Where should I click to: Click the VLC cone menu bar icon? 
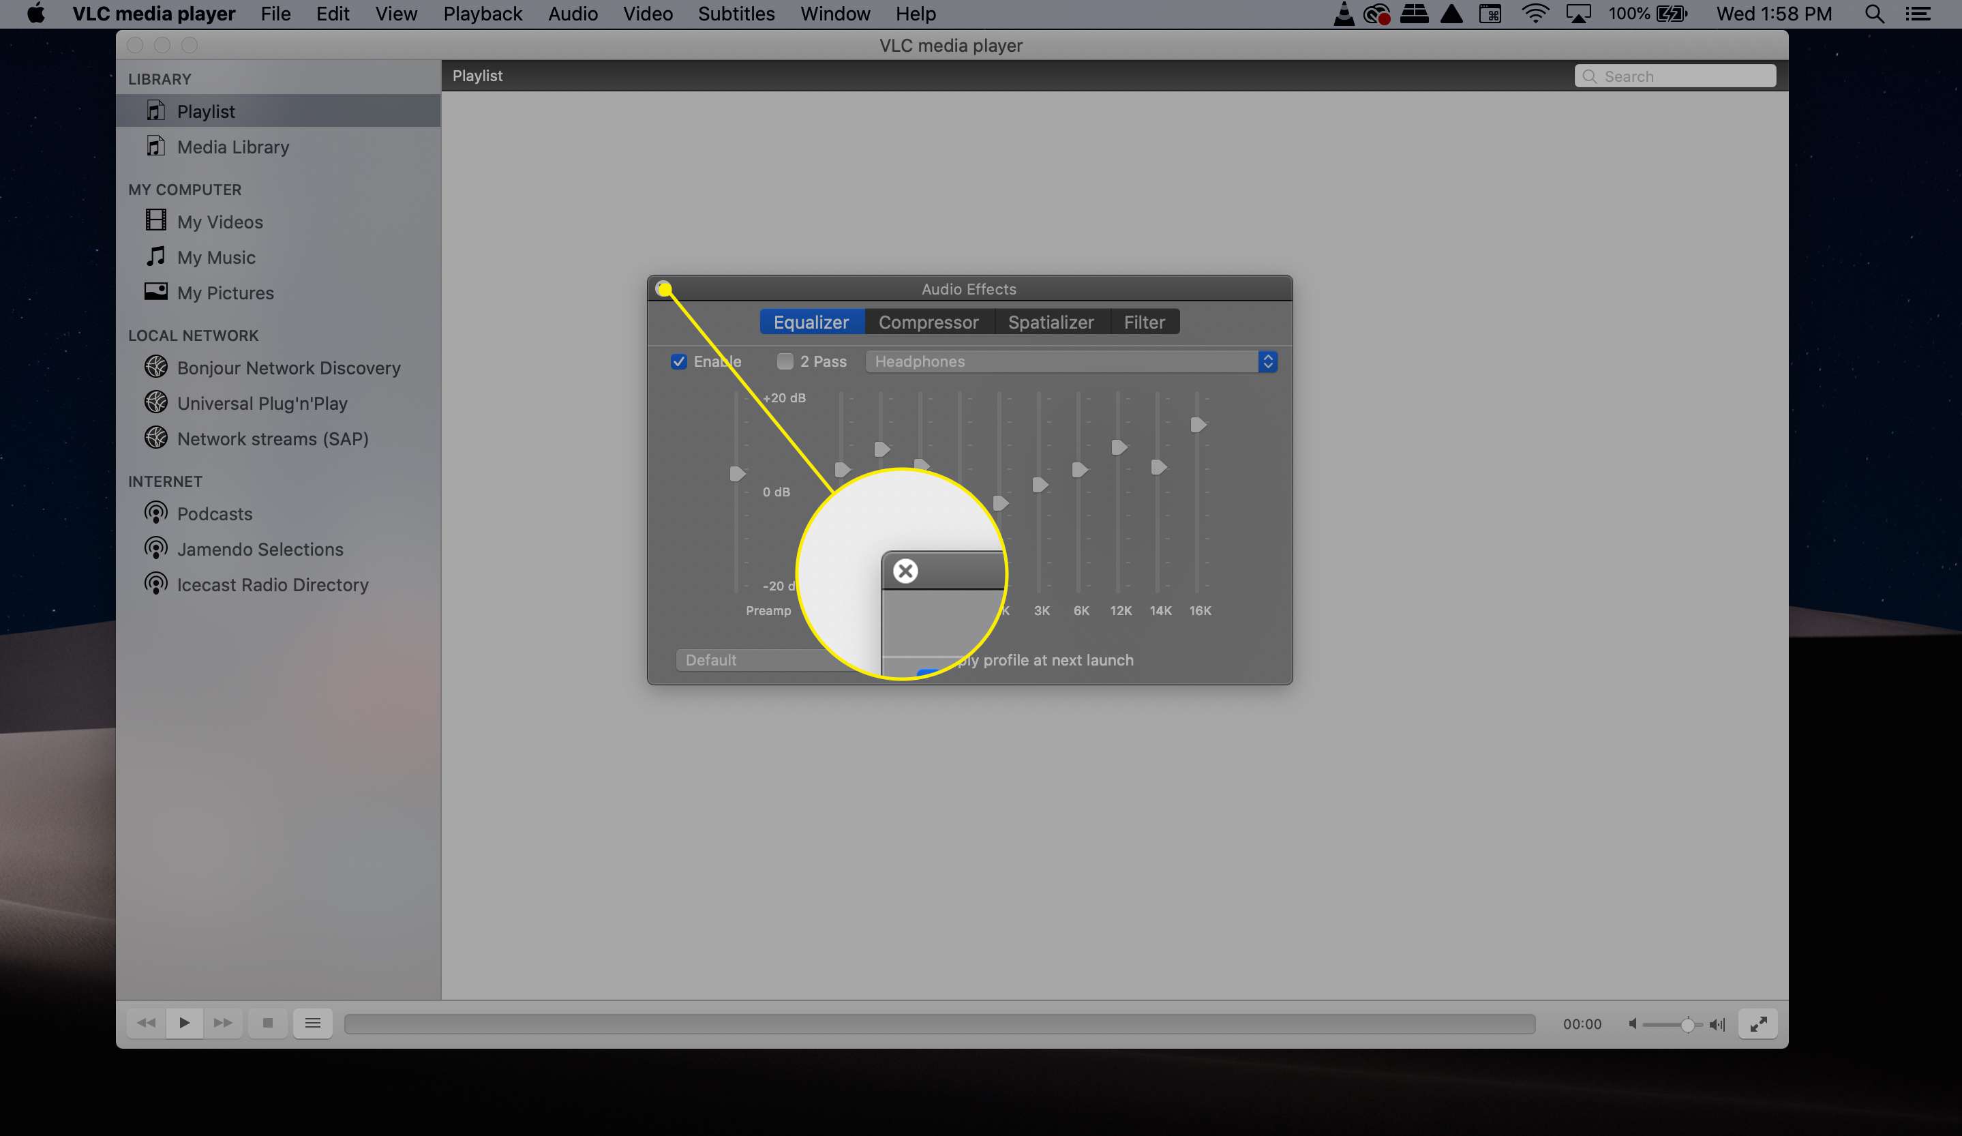click(x=1344, y=14)
